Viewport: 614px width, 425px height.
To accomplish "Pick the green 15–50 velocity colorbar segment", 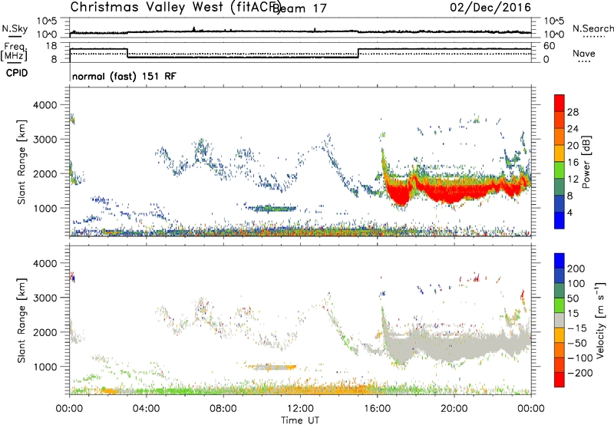I will point(560,305).
